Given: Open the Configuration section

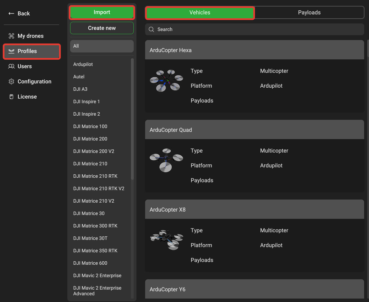Looking at the screenshot, I should click(34, 81).
